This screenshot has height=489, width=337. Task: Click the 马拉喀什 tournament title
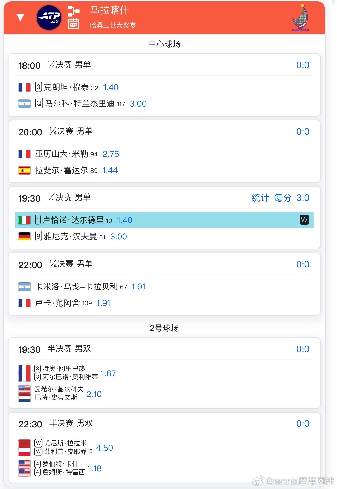110,10
